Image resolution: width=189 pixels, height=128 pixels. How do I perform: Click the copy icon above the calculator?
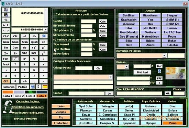(x=6, y=10)
